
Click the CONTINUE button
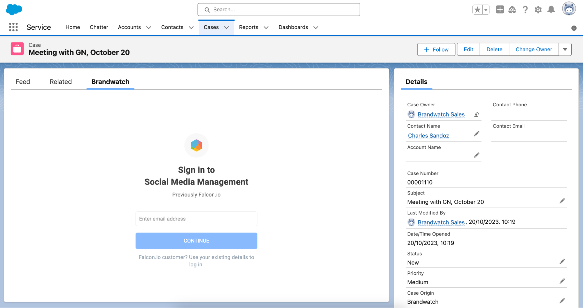tap(196, 241)
